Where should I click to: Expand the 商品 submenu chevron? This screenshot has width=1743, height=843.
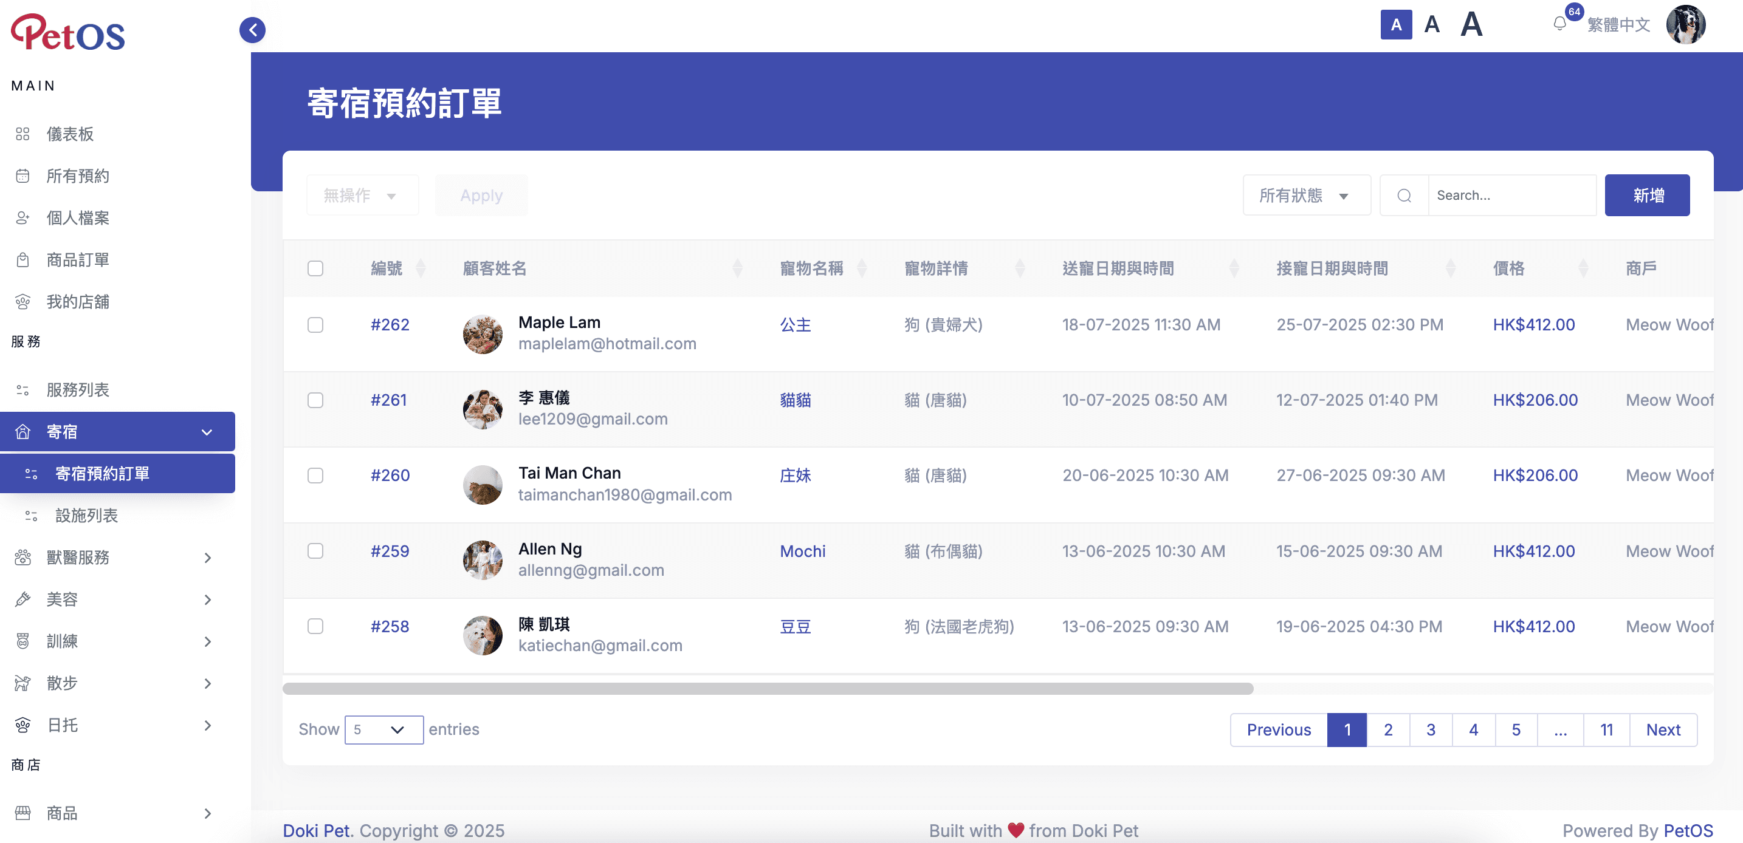tap(207, 813)
